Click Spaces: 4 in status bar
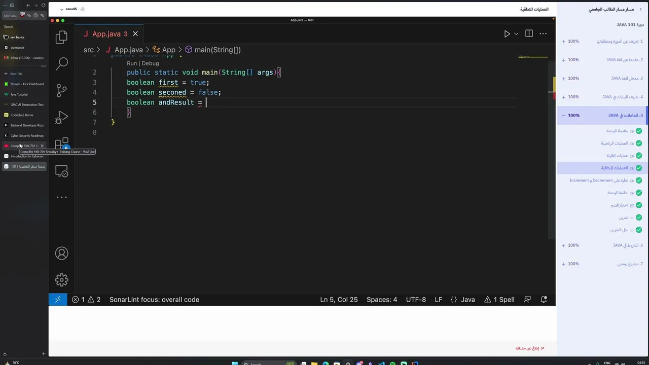The width and height of the screenshot is (649, 365). click(x=382, y=300)
